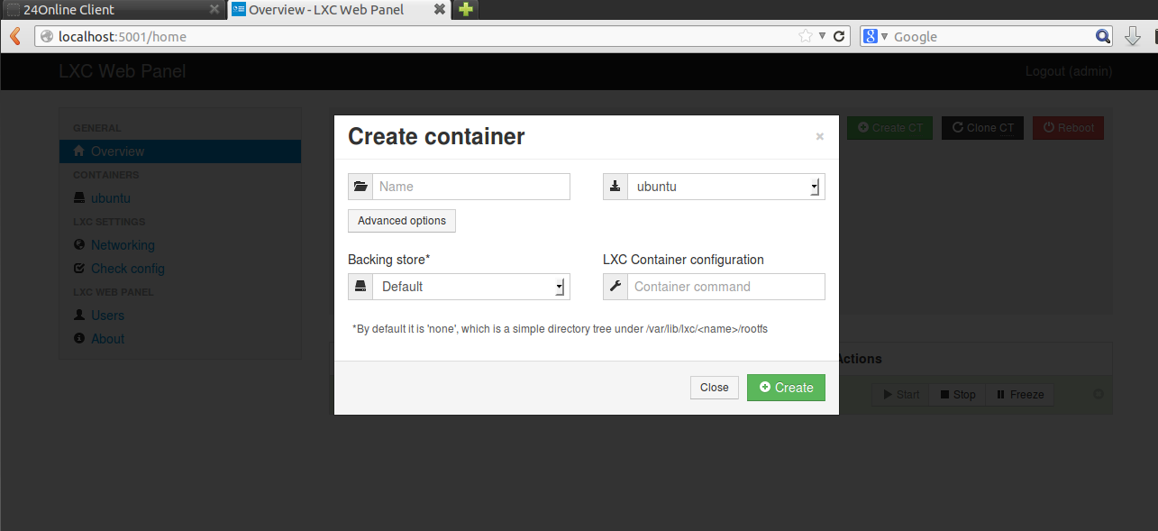The width and height of the screenshot is (1158, 531).
Task: Open the ubuntu template dropdown
Action: pyautogui.click(x=725, y=187)
